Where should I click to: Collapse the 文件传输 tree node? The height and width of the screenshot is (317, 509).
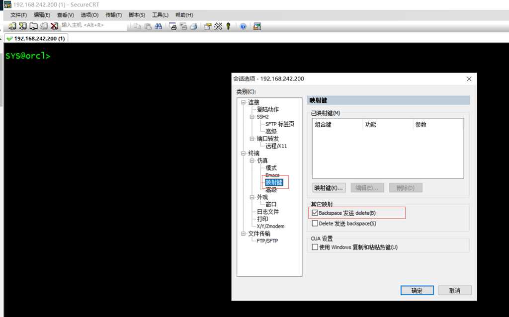click(x=243, y=234)
